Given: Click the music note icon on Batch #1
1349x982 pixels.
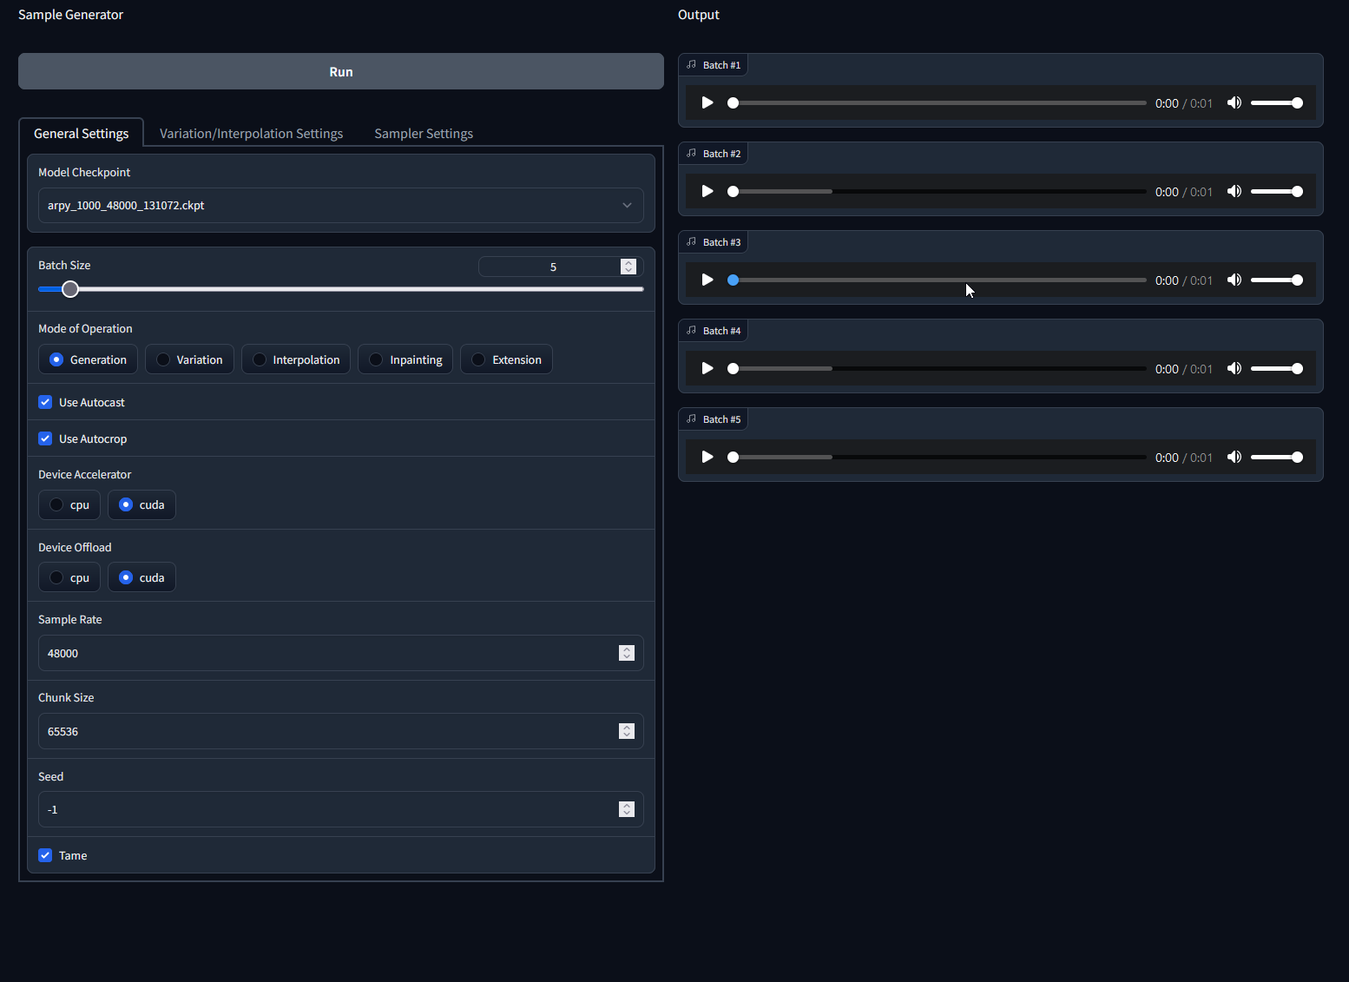Looking at the screenshot, I should tap(691, 64).
